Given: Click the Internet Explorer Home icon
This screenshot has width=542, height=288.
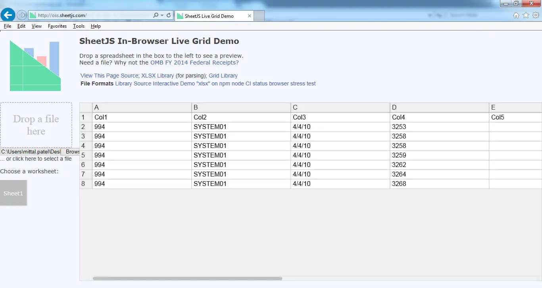Looking at the screenshot, I should coord(516,15).
